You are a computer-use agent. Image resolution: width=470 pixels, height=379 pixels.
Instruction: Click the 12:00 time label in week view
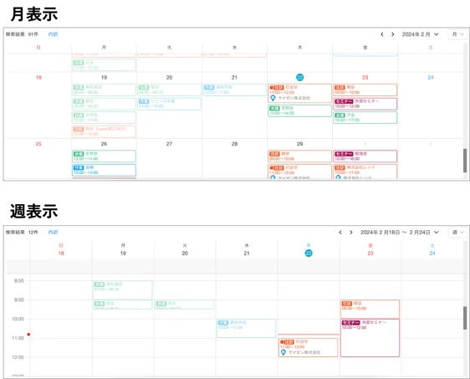pyautogui.click(x=18, y=357)
